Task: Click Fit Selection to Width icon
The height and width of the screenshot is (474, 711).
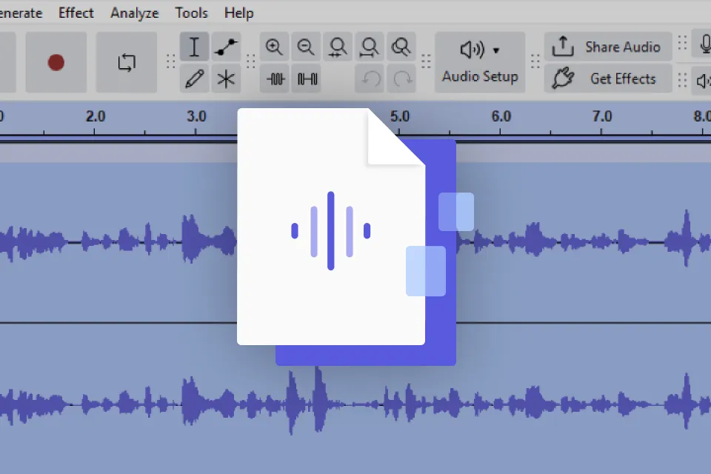Action: tap(338, 46)
